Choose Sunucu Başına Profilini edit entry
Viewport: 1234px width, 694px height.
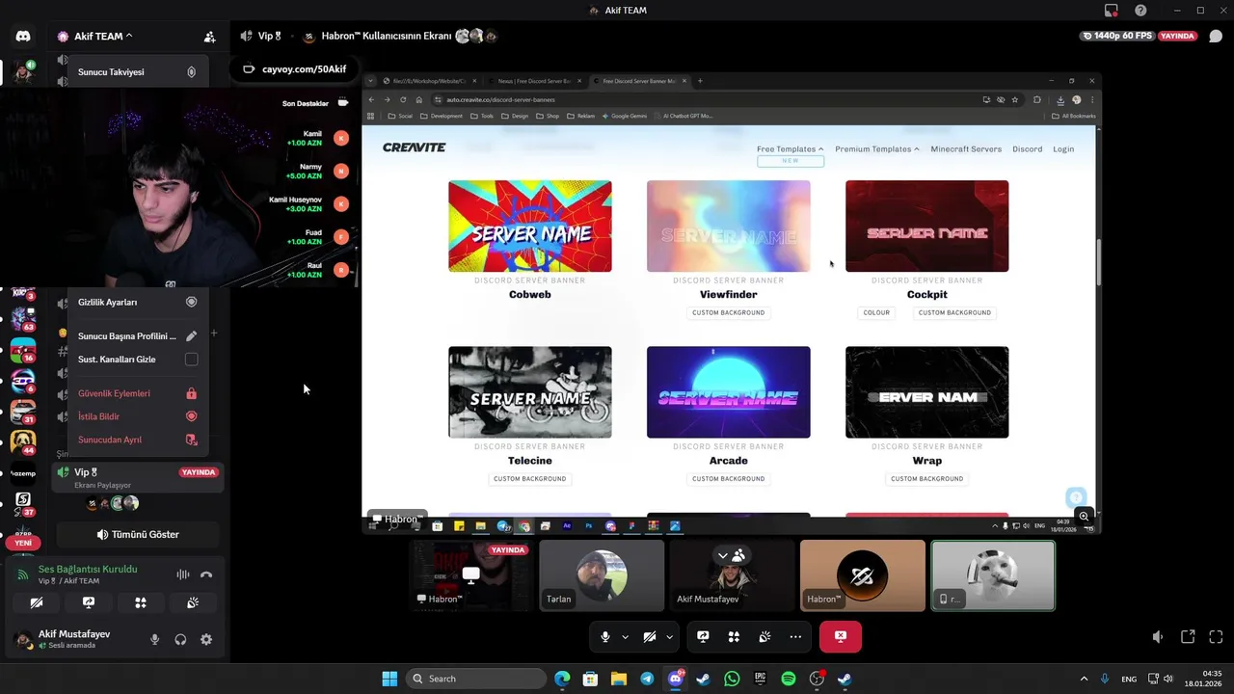click(x=137, y=336)
